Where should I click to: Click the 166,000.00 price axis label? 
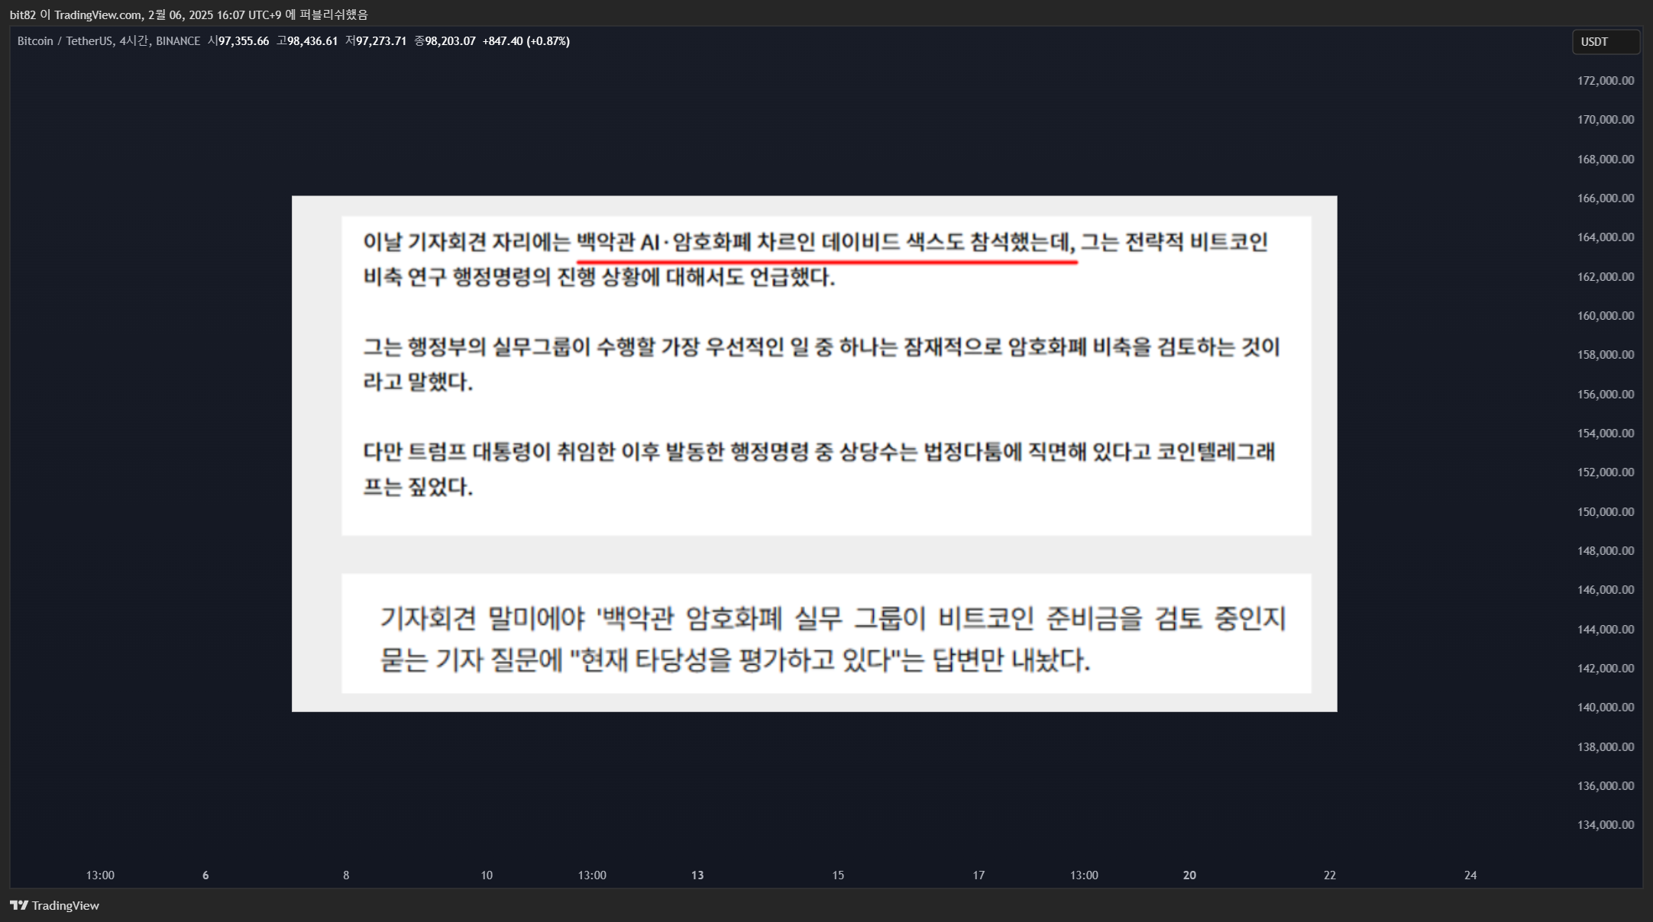coord(1606,198)
